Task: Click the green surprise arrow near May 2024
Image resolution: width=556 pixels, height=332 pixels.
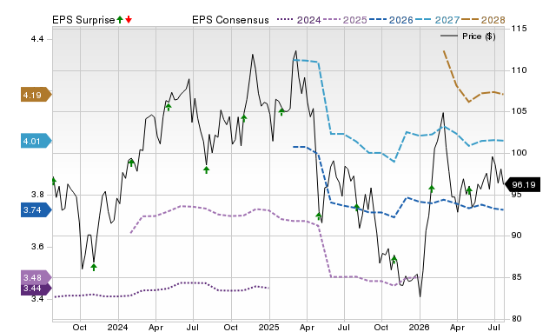Action: pyautogui.click(x=169, y=107)
